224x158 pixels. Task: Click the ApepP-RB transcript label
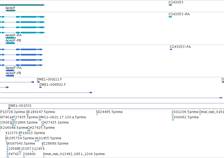(x=13, y=40)
